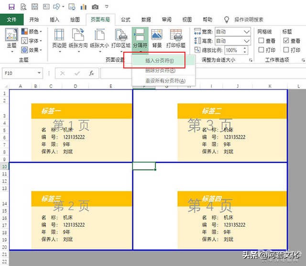
Task: Open the Name Box dropdown arrow
Action: (39, 73)
